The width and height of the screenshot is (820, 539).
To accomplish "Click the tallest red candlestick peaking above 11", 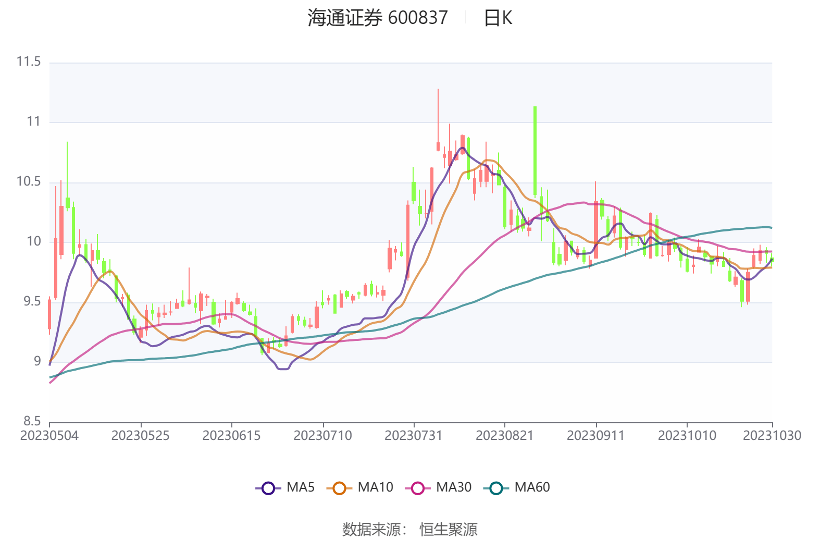I will tap(438, 120).
